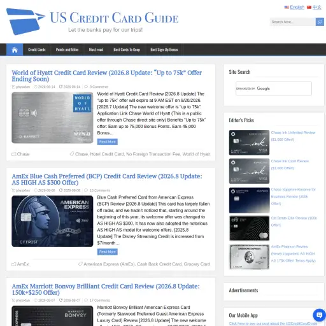Click the mobile app 'Click here' link
The image size is (326, 326).
[x=273, y=323]
